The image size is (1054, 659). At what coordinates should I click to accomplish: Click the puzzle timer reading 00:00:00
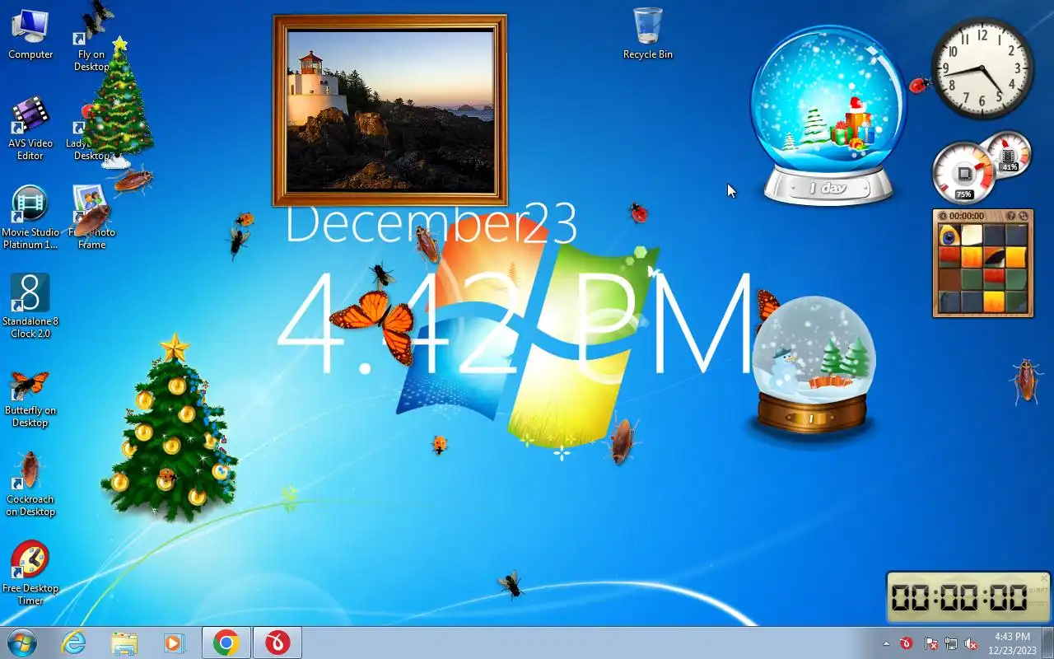(x=967, y=216)
